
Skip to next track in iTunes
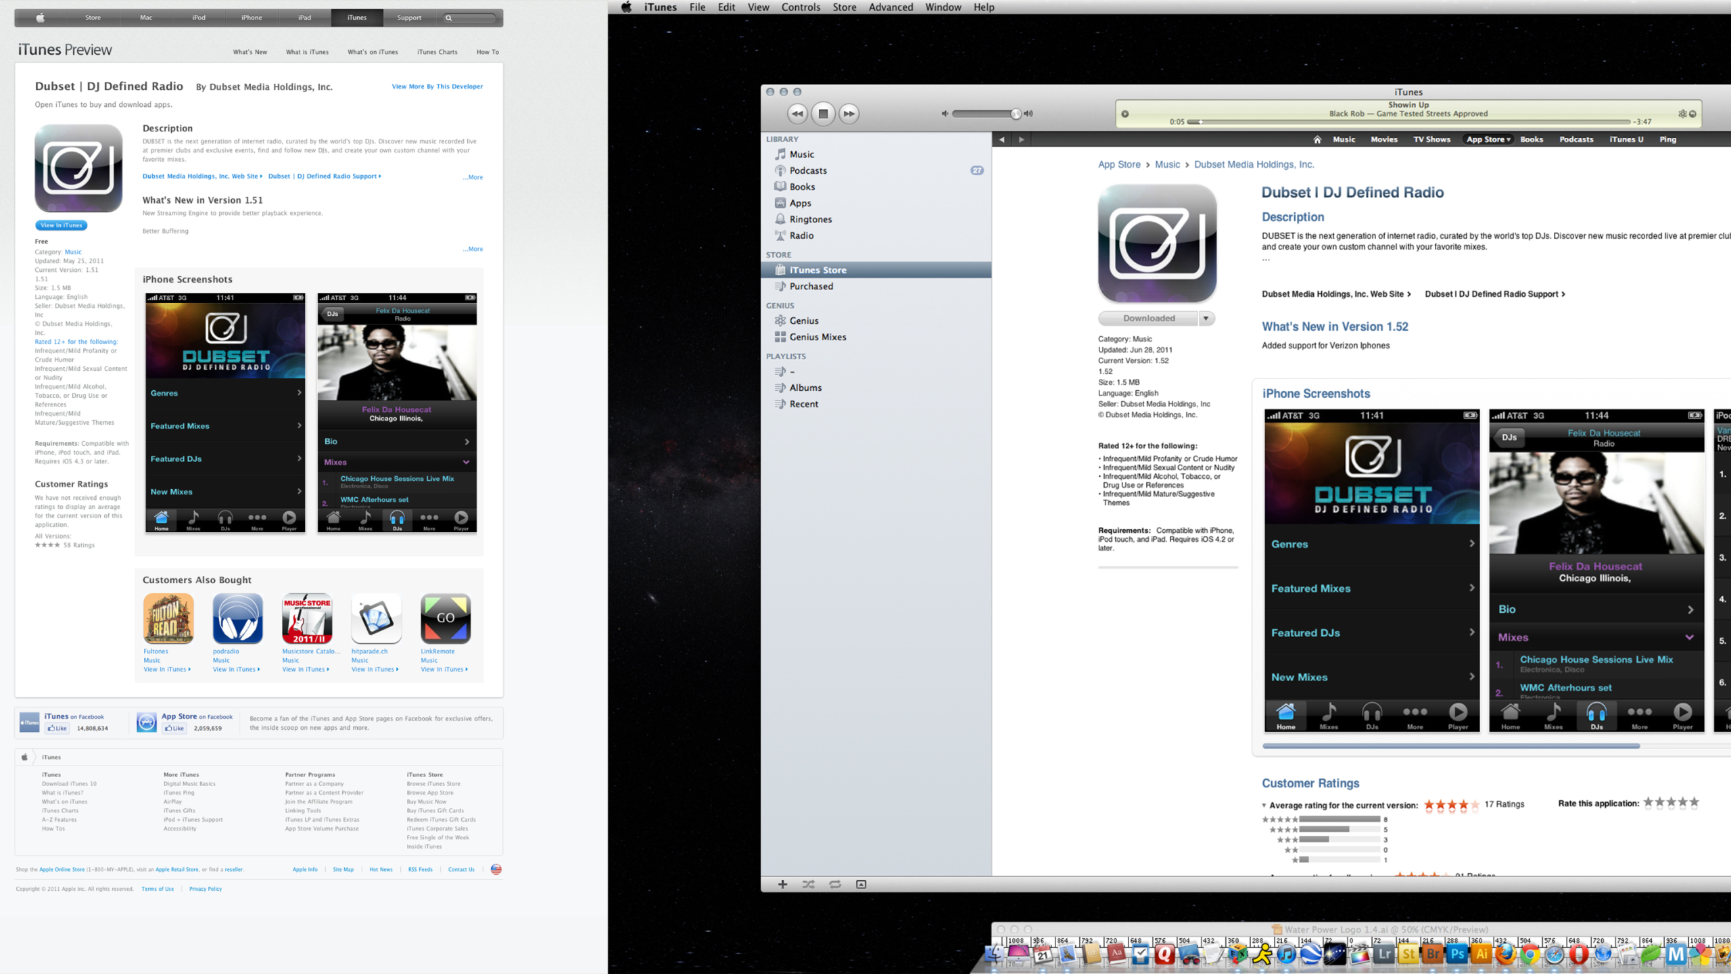[x=849, y=114]
